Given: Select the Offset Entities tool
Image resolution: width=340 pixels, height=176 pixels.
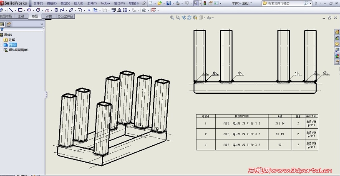Looking at the screenshot, I should 113,10.
